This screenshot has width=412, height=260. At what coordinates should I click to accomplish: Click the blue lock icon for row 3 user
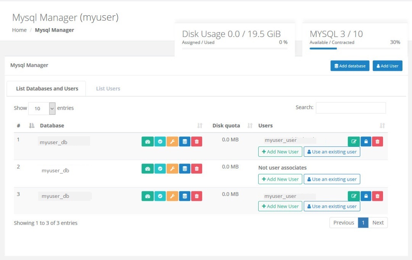point(366,196)
